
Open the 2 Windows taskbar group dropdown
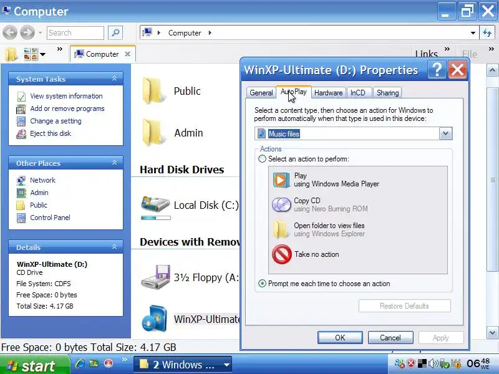tap(226, 365)
